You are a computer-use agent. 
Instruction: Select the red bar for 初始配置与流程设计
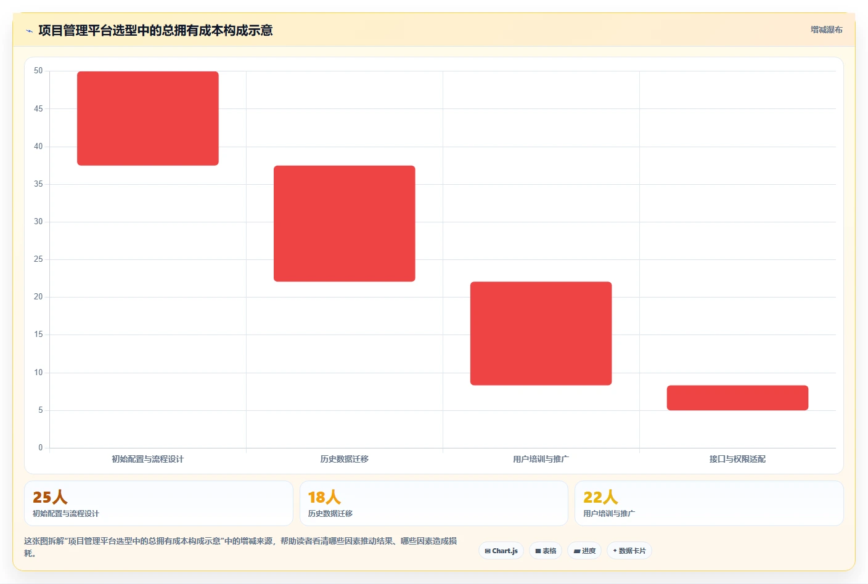148,118
